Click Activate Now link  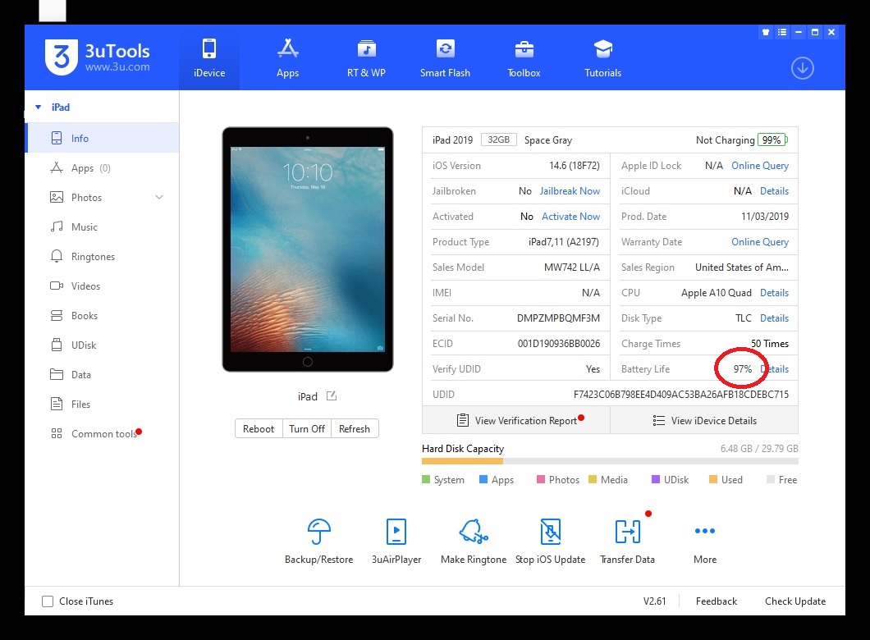571,217
